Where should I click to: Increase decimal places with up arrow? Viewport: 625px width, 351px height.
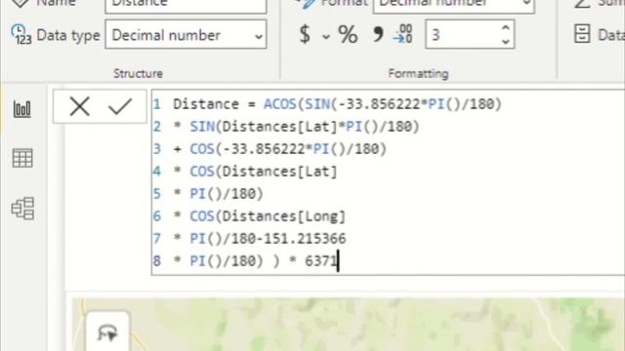[x=506, y=28]
